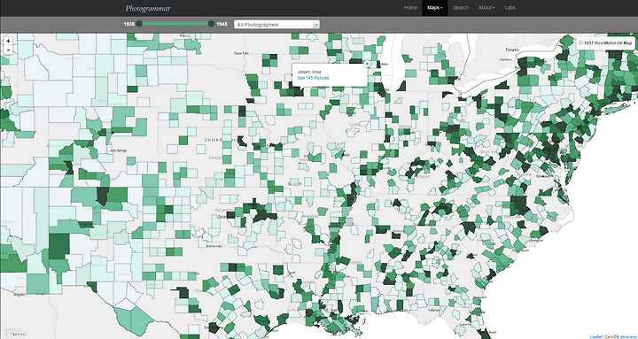Zoom in with the map plus button

coord(8,42)
